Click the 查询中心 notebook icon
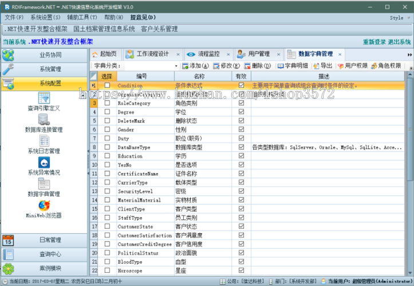The image size is (414, 286). tap(8, 255)
